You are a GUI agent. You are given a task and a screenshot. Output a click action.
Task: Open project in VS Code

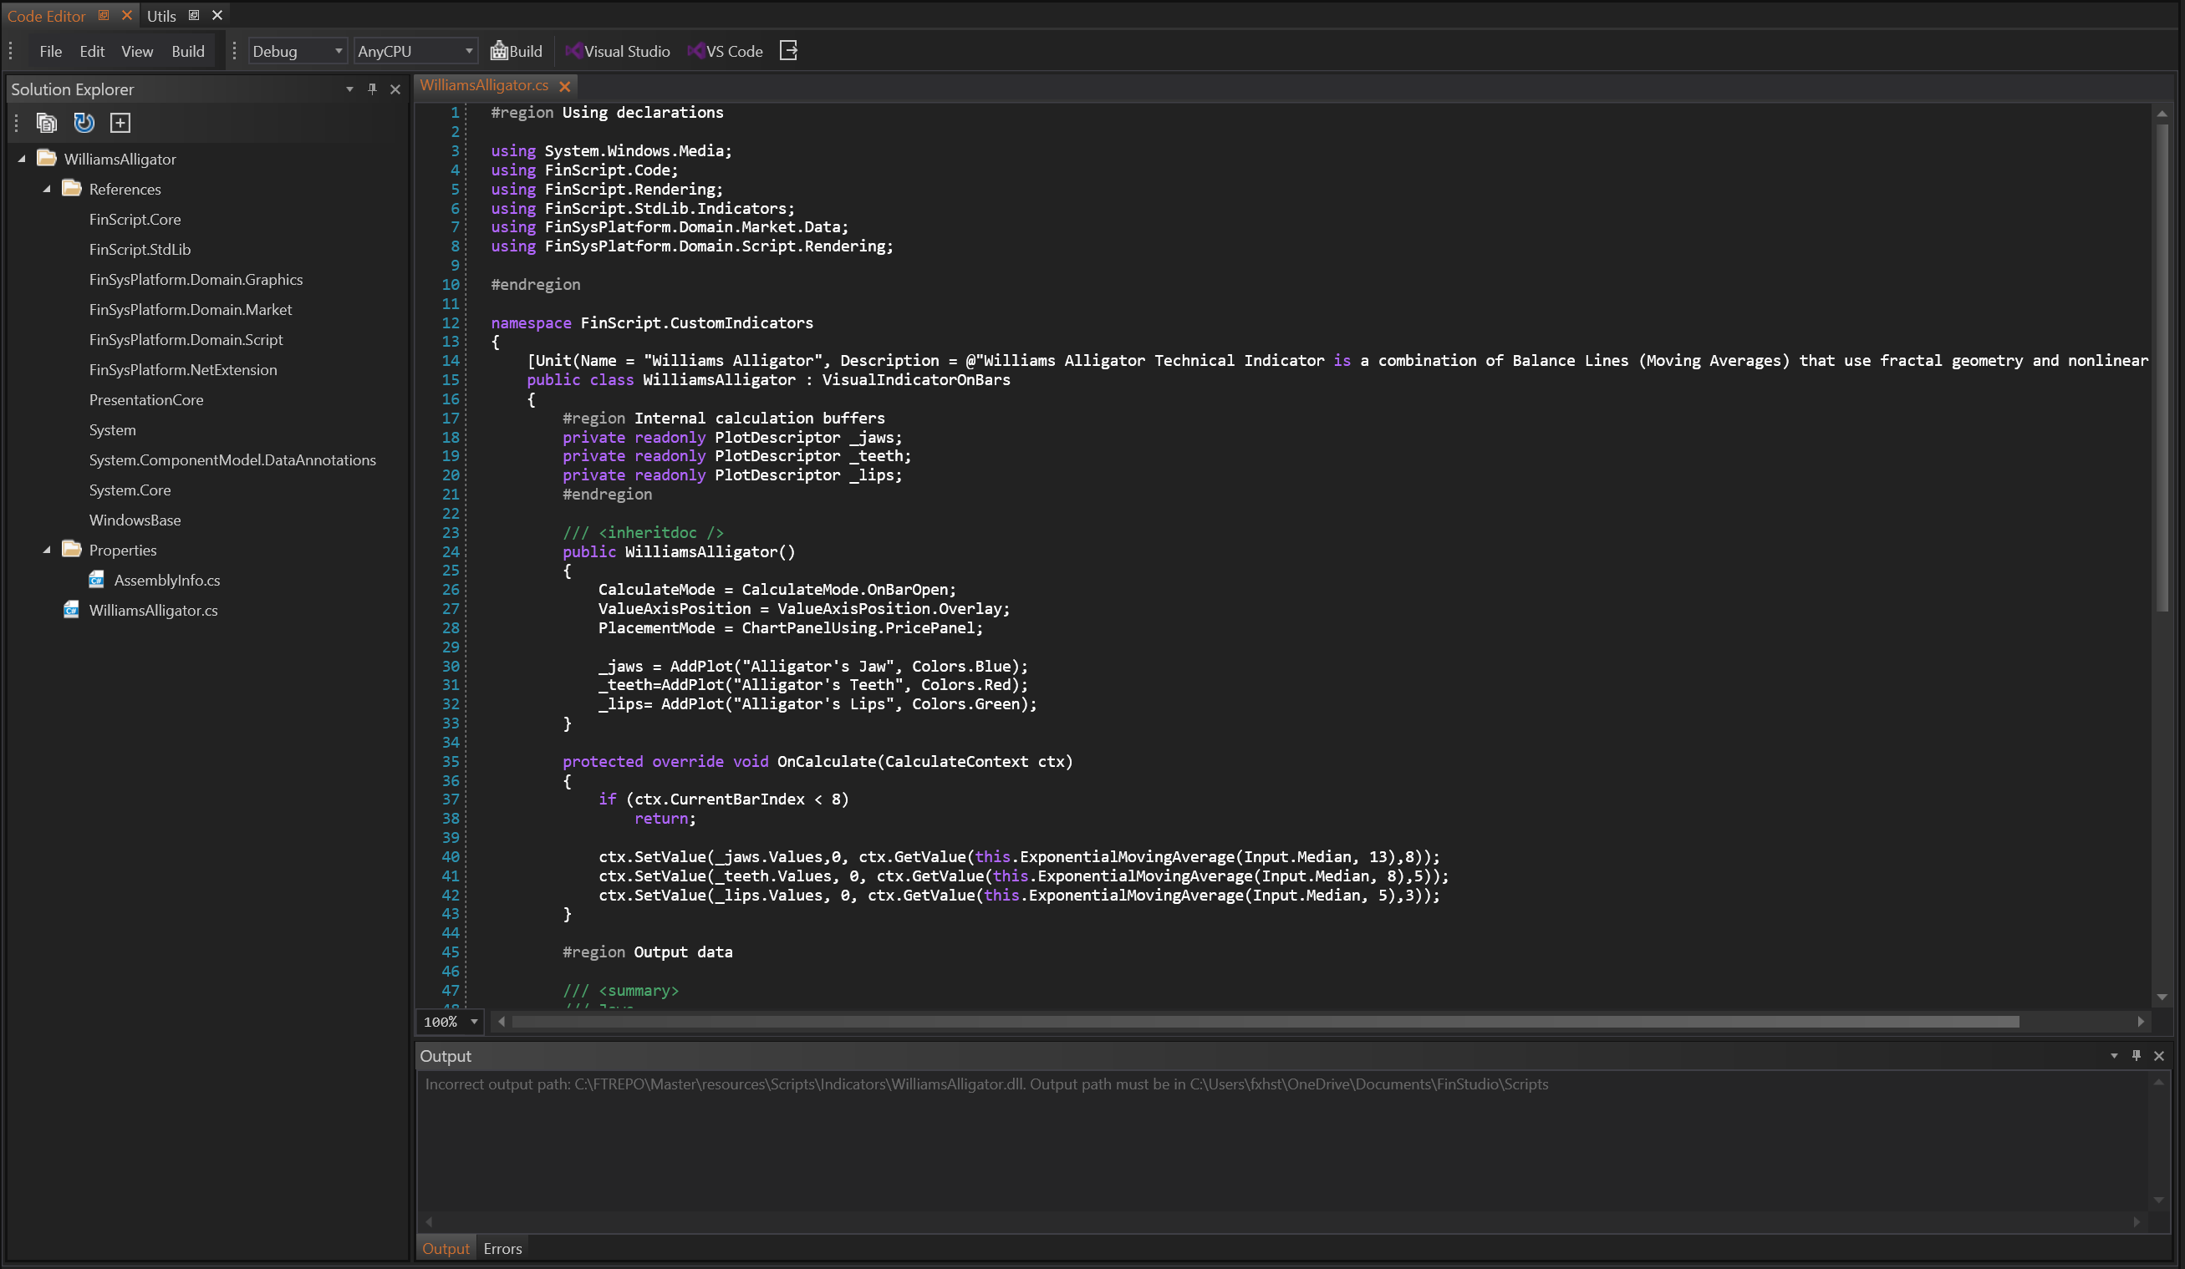click(x=725, y=51)
